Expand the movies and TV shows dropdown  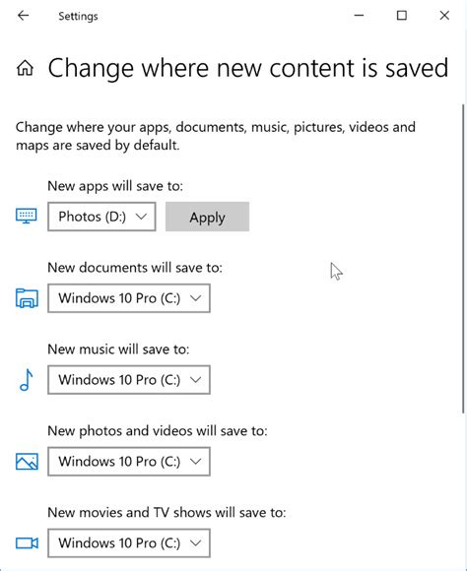129,543
